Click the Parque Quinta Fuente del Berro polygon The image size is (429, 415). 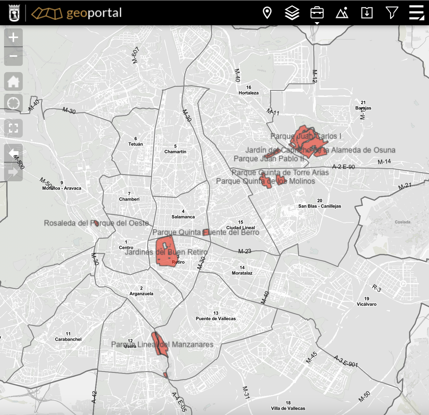click(206, 232)
